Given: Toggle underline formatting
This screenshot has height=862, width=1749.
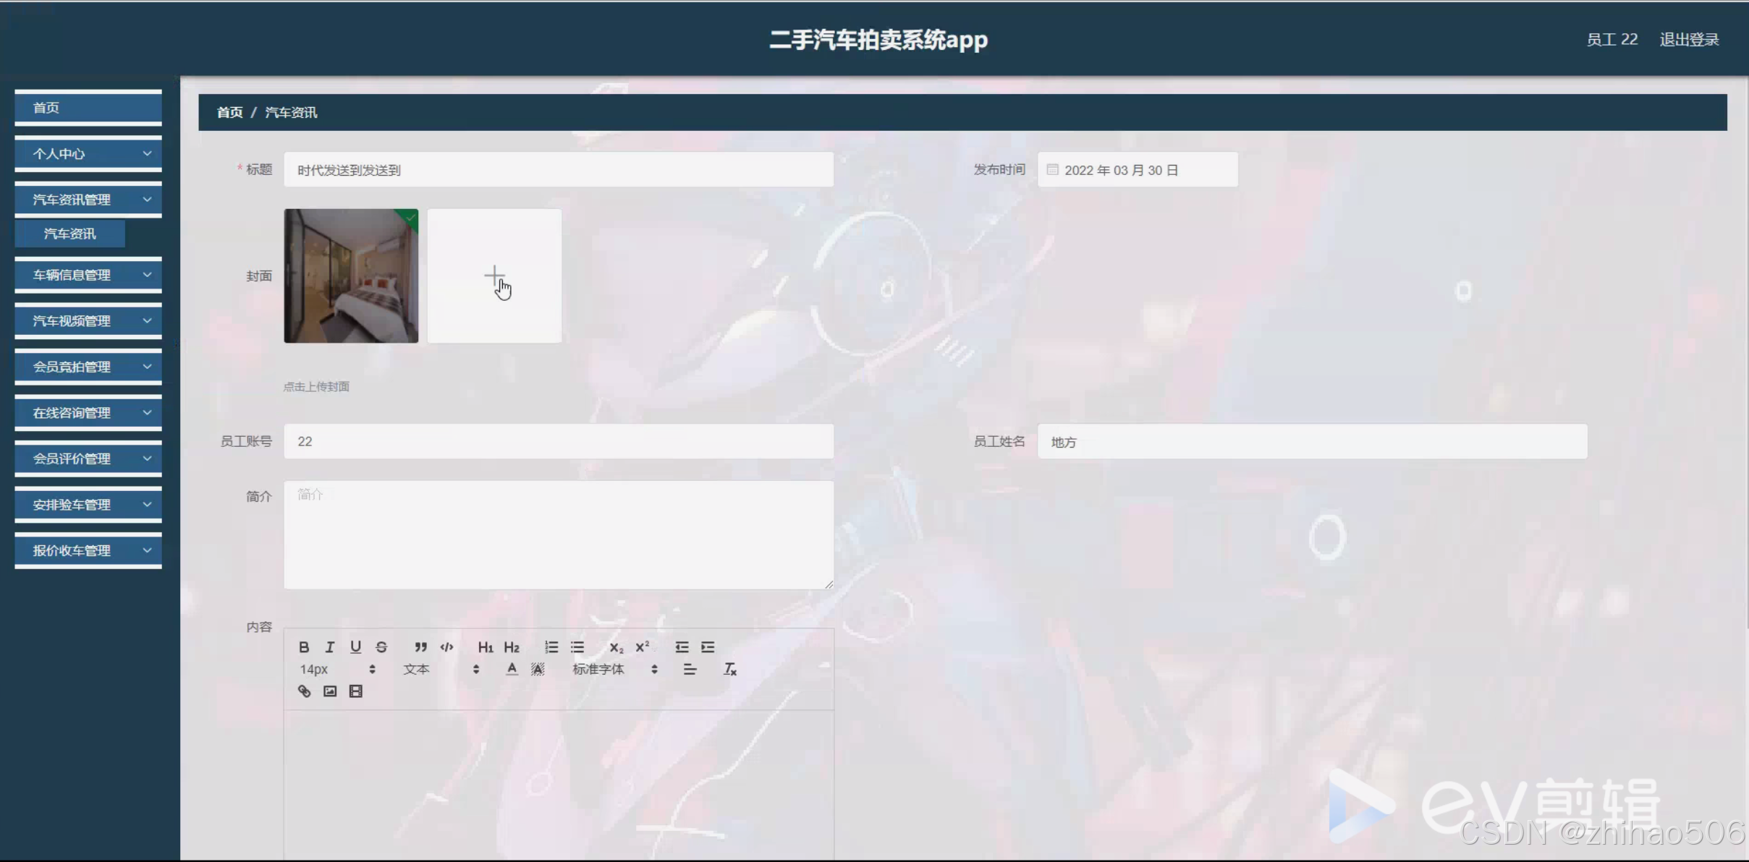Looking at the screenshot, I should [x=355, y=647].
